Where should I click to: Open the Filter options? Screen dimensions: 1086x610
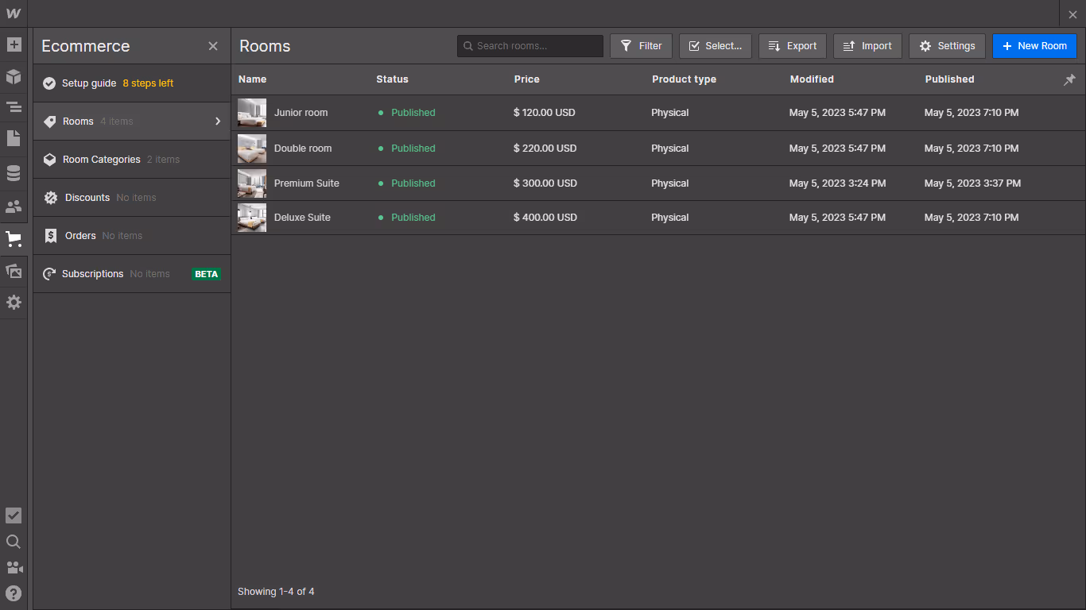point(641,45)
